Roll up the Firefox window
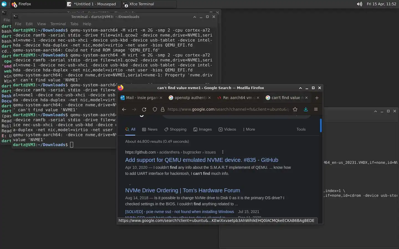399x249 pixels. 300,88
